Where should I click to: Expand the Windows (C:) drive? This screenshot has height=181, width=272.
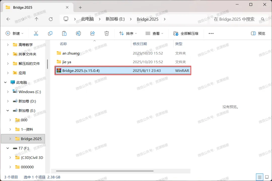[x=8, y=92]
